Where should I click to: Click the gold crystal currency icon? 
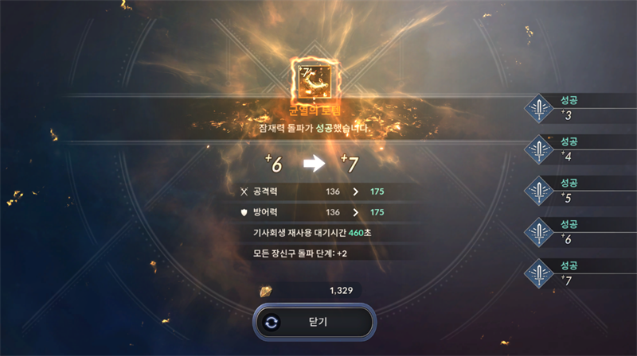pyautogui.click(x=266, y=291)
